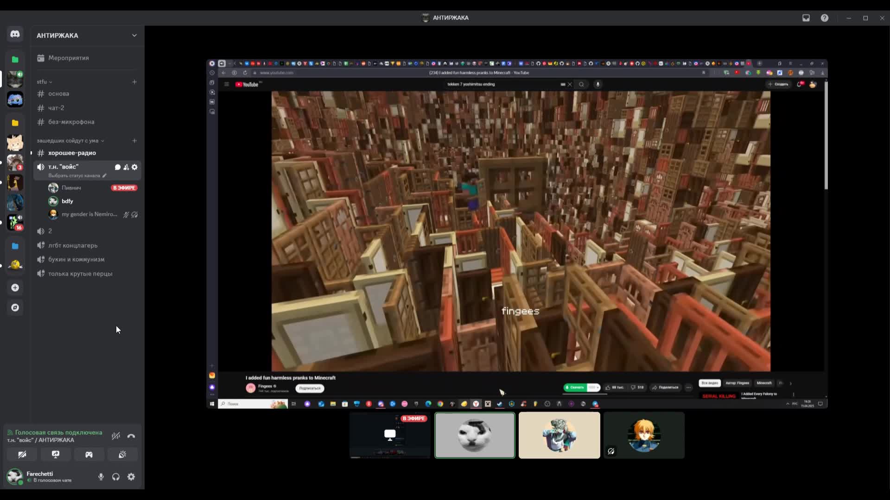This screenshot has width=890, height=500.
Task: Open the чат-2 text channel
Action: (87, 108)
